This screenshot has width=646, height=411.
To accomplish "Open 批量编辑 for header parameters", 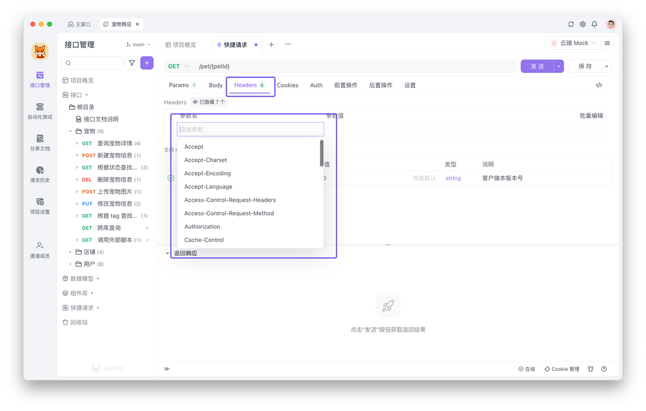I will pyautogui.click(x=591, y=114).
